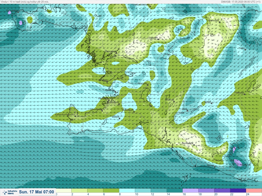
Task: Click the Steinar station label
Action: (x=210, y=165)
